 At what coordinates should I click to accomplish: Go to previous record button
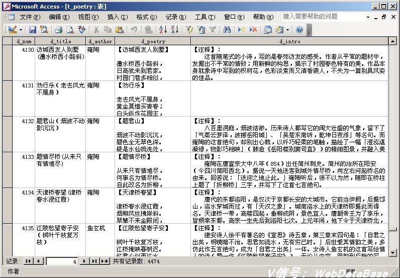[38, 261]
